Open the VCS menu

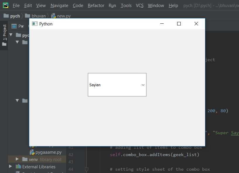click(140, 6)
